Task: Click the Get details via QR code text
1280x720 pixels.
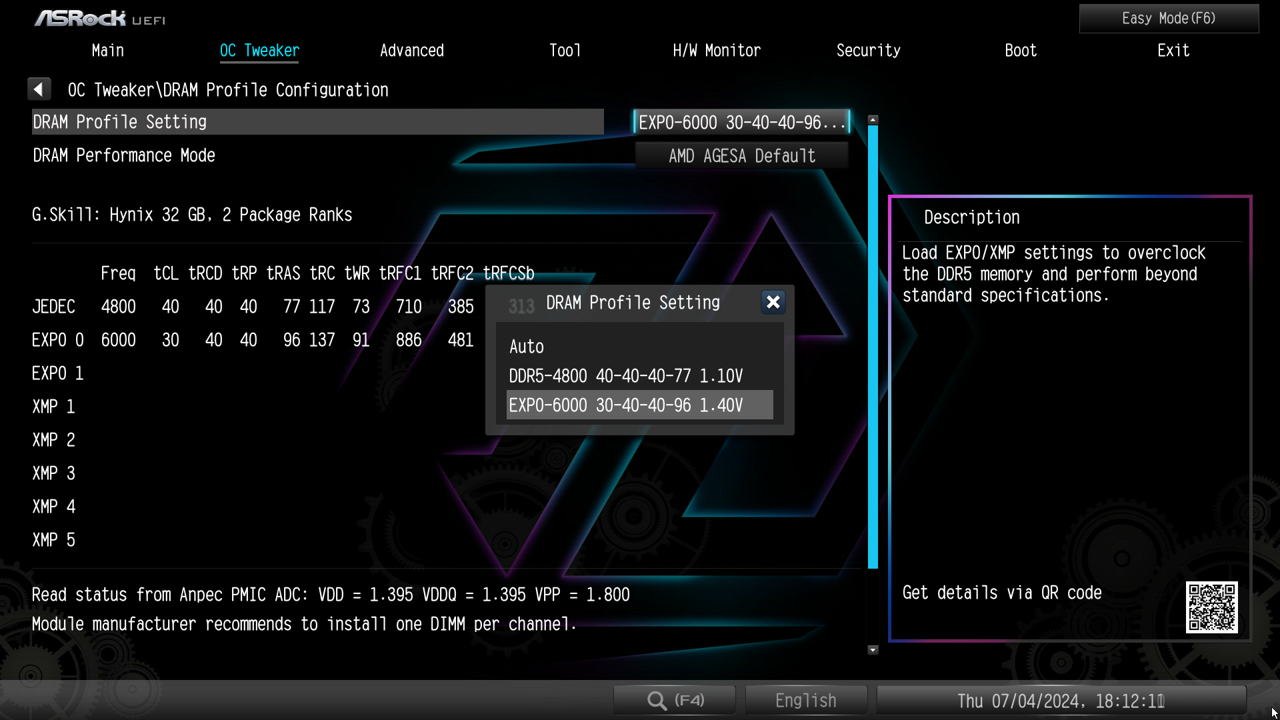Action: coord(1002,593)
